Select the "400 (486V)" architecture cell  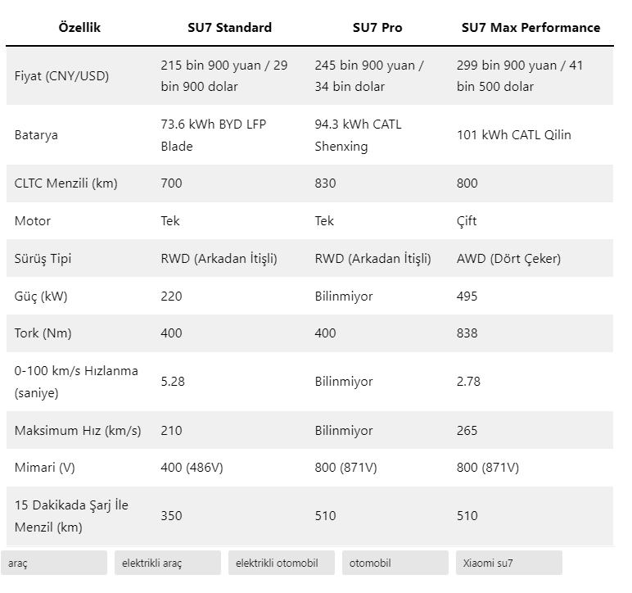(x=192, y=468)
